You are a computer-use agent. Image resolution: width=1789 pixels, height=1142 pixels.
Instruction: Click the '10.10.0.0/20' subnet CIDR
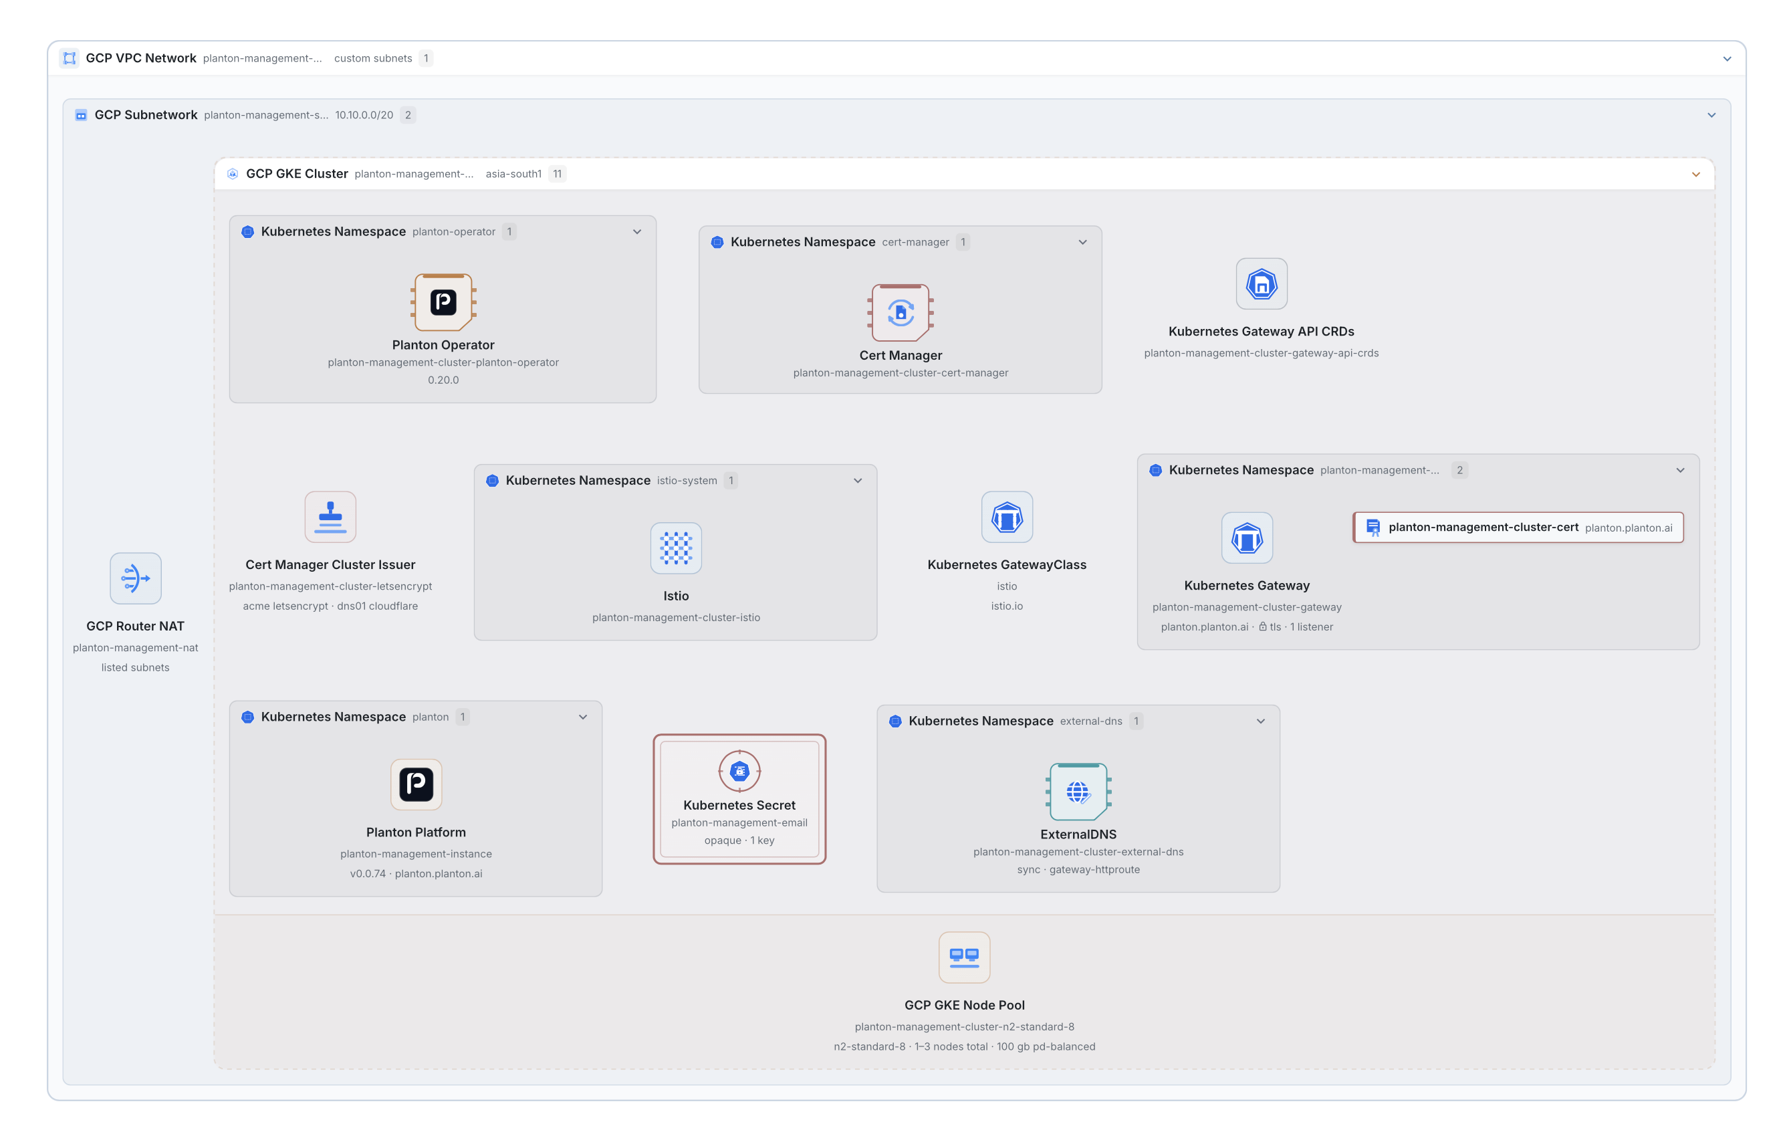pos(364,115)
